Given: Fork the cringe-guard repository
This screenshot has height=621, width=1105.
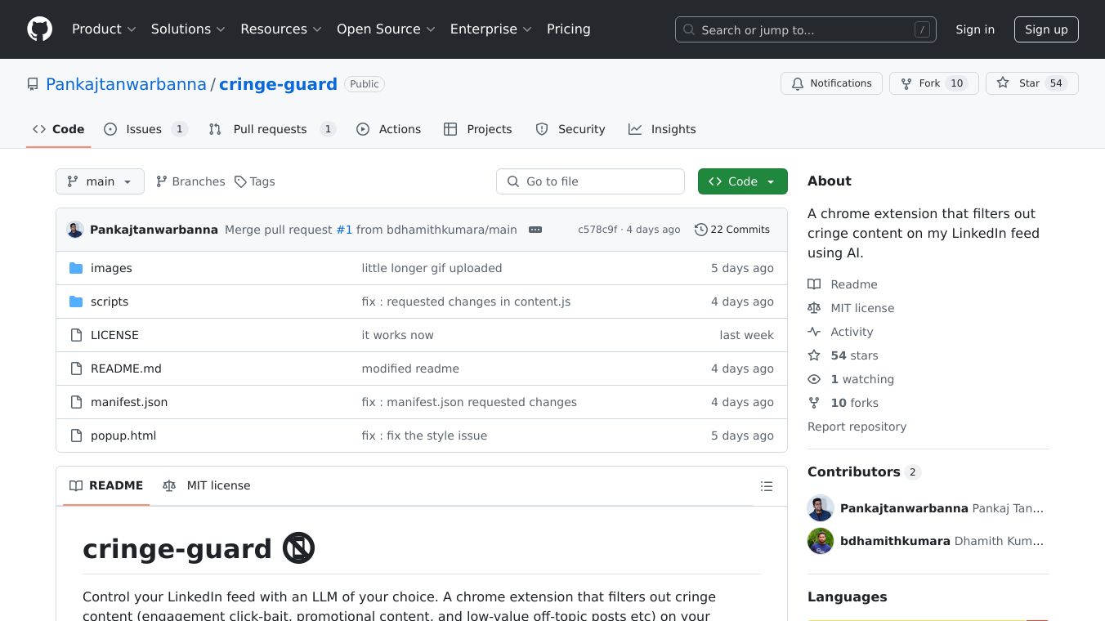Looking at the screenshot, I should tap(921, 83).
